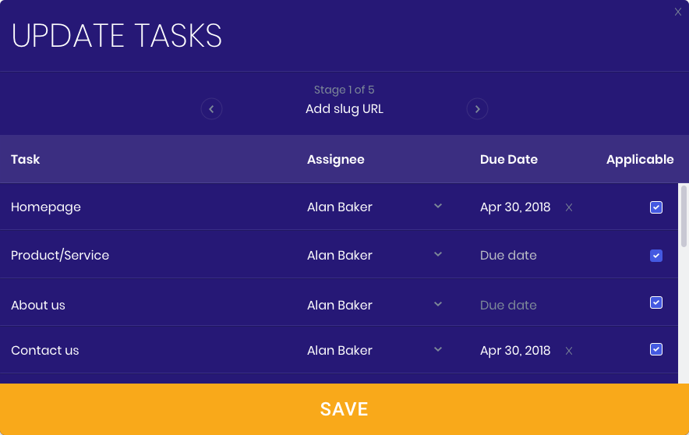Clear the Homepage due date
Image resolution: width=689 pixels, height=435 pixels.
pyautogui.click(x=569, y=207)
